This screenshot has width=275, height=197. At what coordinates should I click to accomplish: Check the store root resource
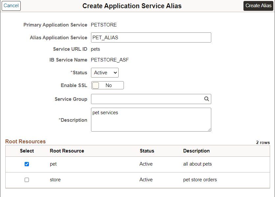[x=27, y=180]
